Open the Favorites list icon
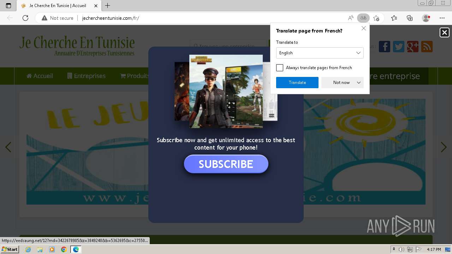 394,18
